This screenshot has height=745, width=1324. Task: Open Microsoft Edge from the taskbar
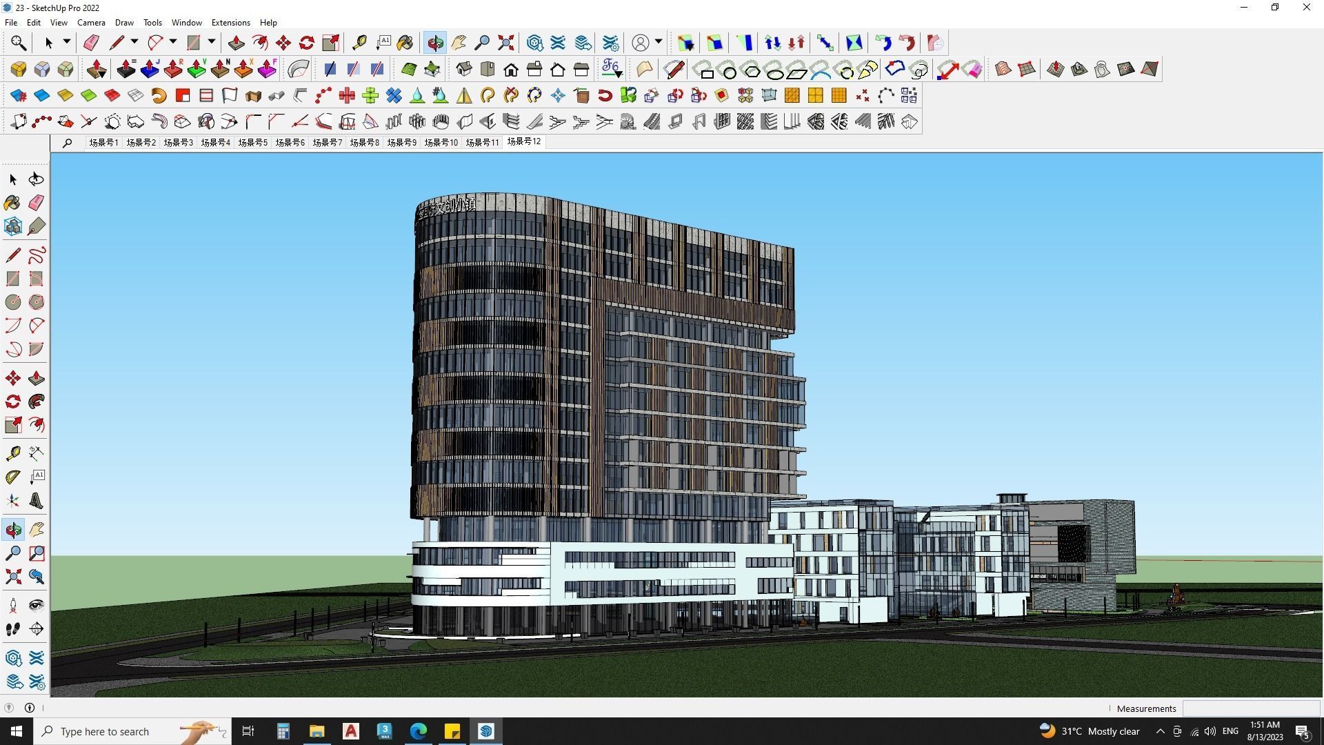click(419, 731)
